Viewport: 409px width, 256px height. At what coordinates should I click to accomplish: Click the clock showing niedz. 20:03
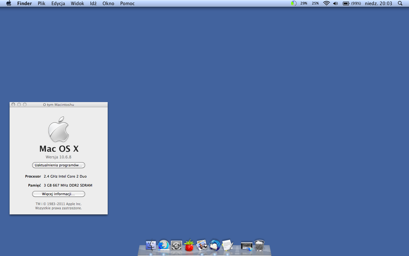click(x=378, y=4)
